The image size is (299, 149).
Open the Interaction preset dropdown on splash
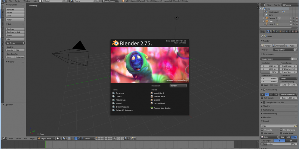pos(178,86)
